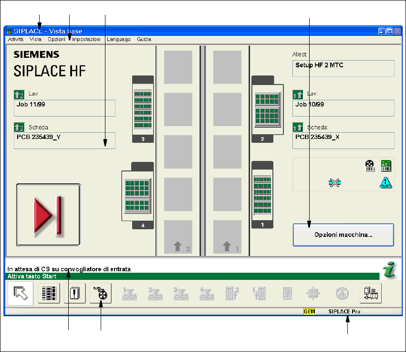
Task: Click the greyed crosshair alignment toolbar icon
Action: coord(313,293)
